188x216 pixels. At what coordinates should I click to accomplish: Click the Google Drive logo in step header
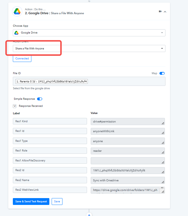17,11
